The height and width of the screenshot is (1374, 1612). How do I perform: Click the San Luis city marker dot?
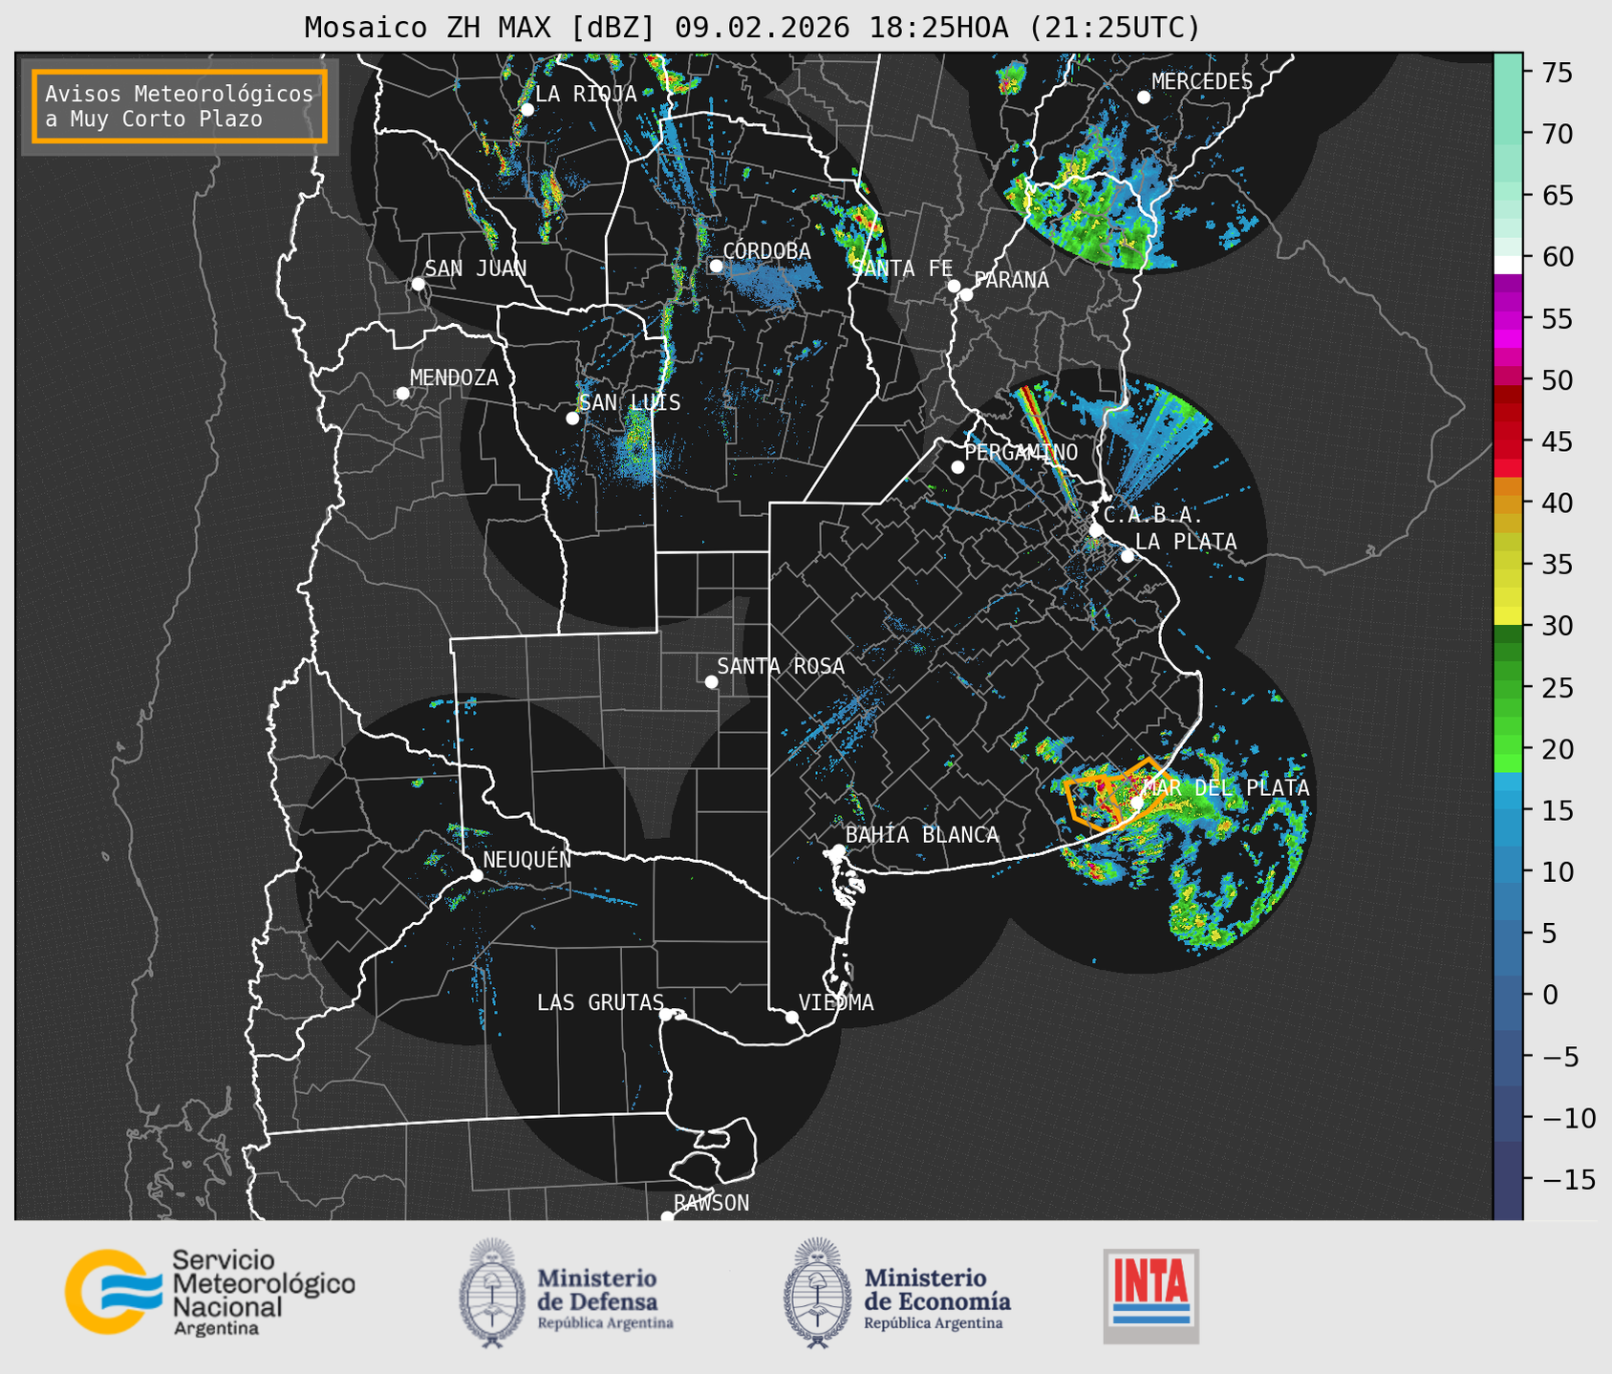(x=572, y=419)
